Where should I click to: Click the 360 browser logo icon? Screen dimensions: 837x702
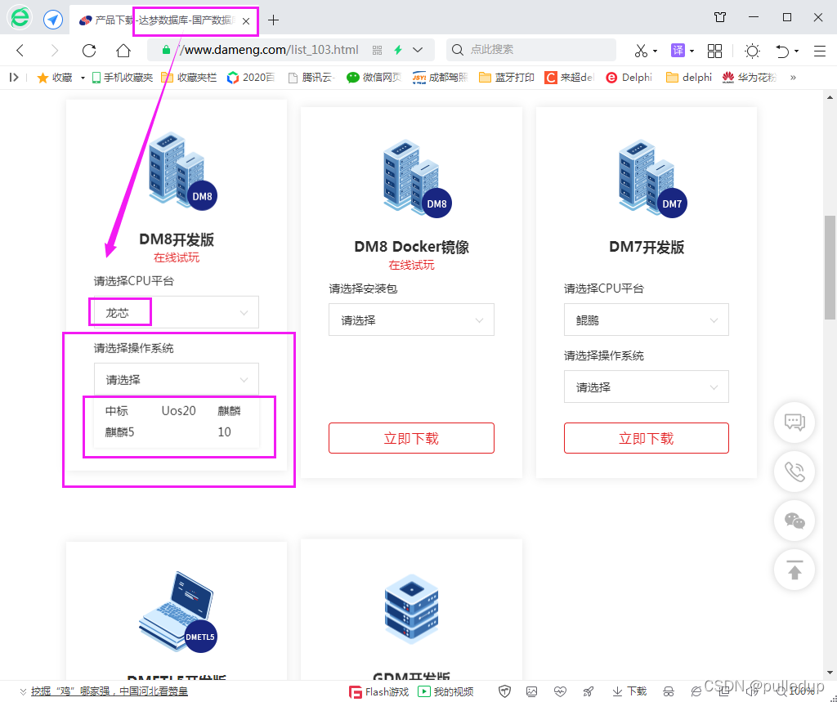[20, 18]
